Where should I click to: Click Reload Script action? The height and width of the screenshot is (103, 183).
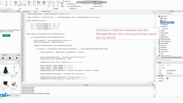tap(86, 4)
